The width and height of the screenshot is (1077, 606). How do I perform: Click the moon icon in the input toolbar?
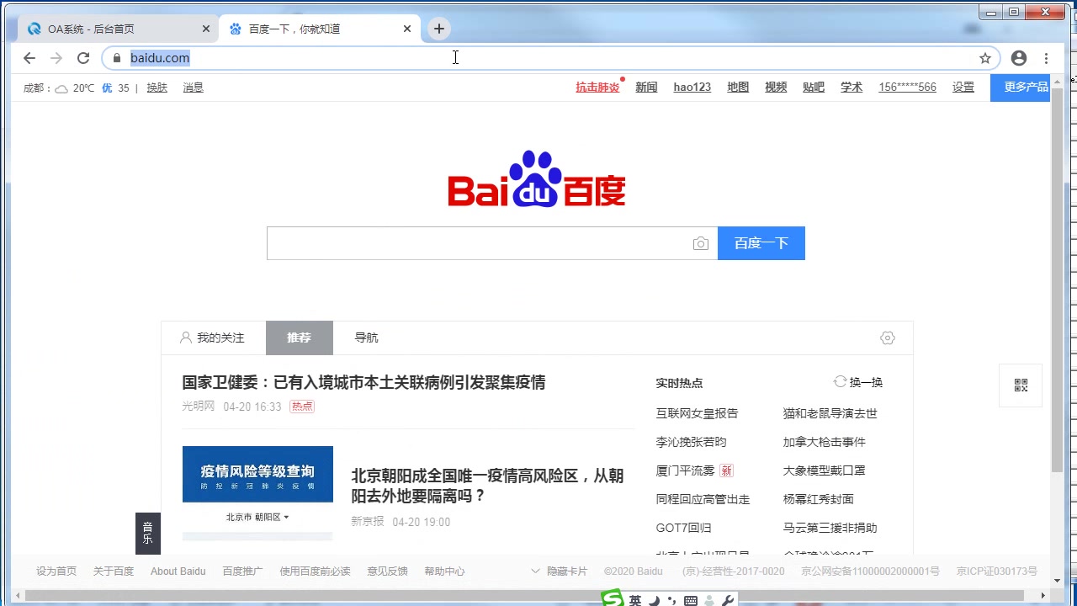[x=654, y=599]
